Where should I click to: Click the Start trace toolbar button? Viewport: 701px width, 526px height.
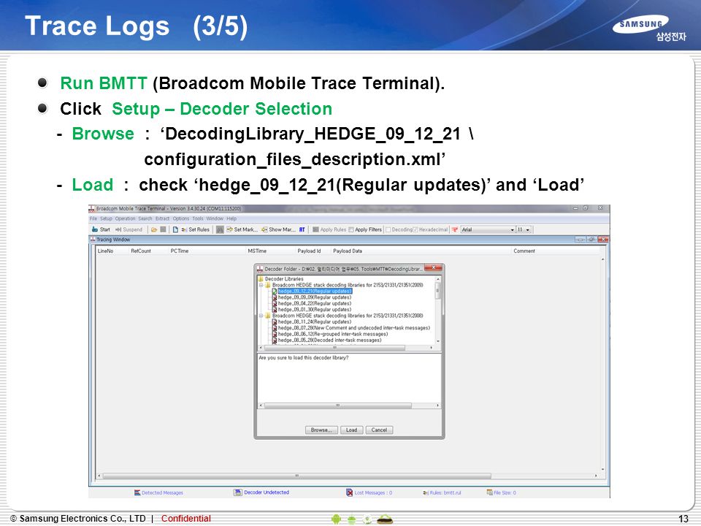[x=101, y=229]
